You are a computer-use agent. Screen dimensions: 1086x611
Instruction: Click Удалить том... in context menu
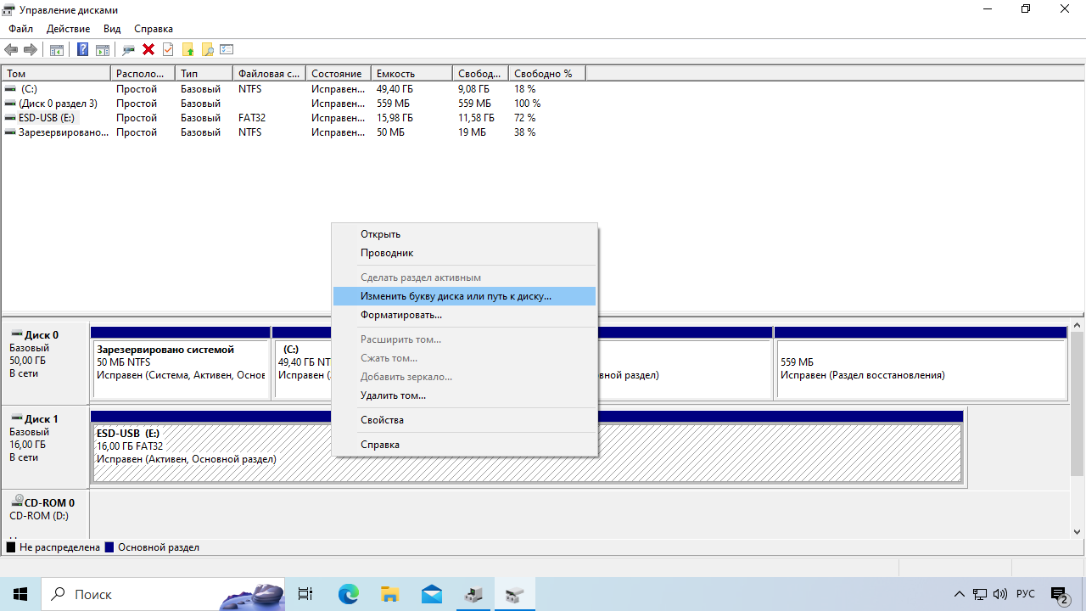[x=393, y=395]
